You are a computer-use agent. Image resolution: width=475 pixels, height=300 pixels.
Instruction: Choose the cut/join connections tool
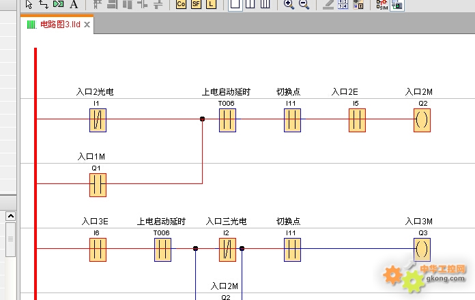(x=59, y=4)
